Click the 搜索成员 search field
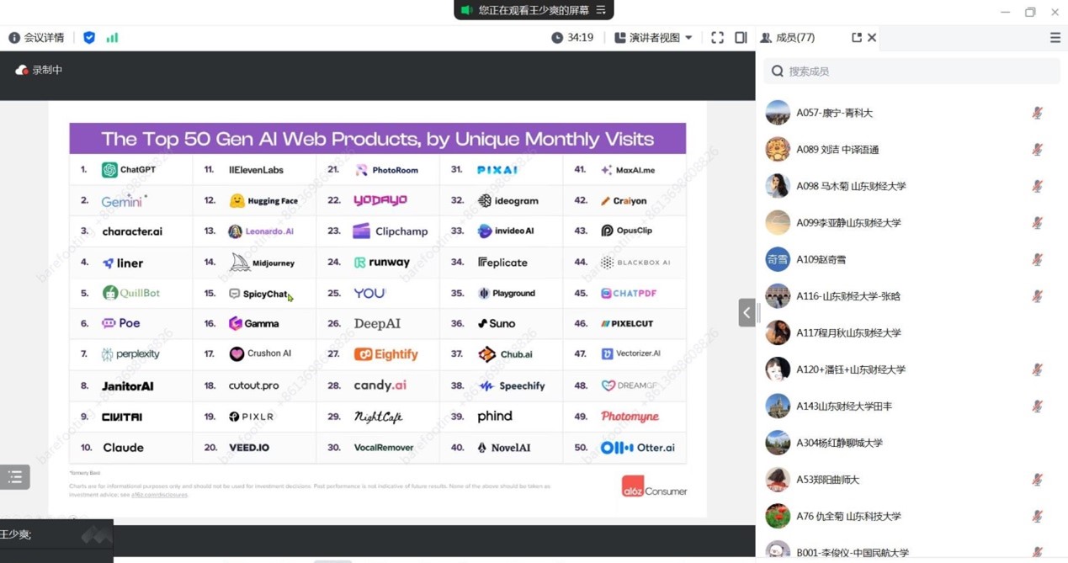The image size is (1068, 563). tap(913, 72)
